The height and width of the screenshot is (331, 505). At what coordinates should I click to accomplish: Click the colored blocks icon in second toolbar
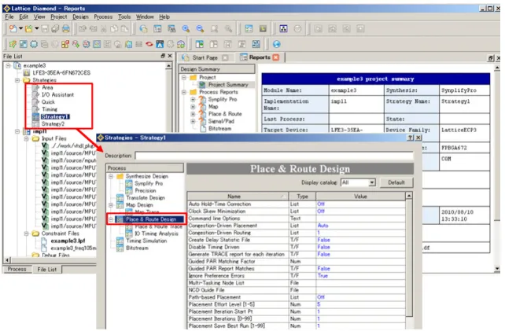tap(65, 44)
